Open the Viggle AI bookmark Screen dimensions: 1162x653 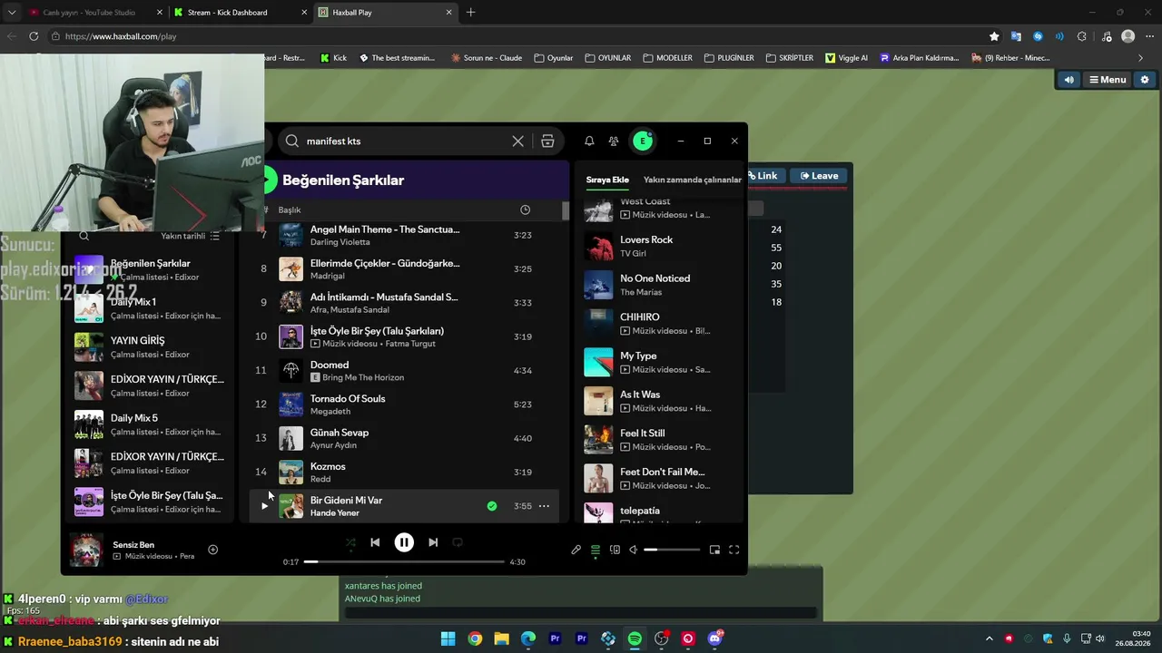846,58
